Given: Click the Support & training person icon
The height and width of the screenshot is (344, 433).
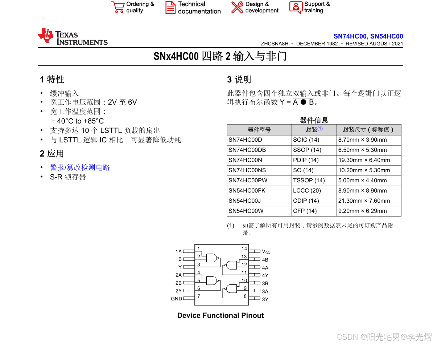Looking at the screenshot, I should click(x=296, y=7).
